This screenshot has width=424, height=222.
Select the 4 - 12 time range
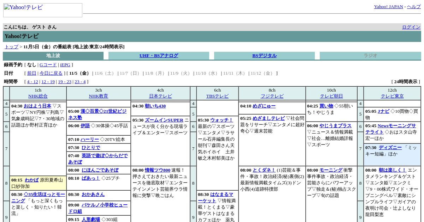(33, 82)
